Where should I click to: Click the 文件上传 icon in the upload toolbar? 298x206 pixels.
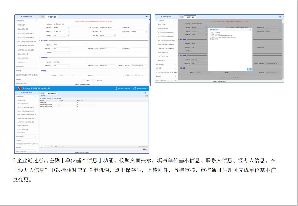(x=41, y=99)
